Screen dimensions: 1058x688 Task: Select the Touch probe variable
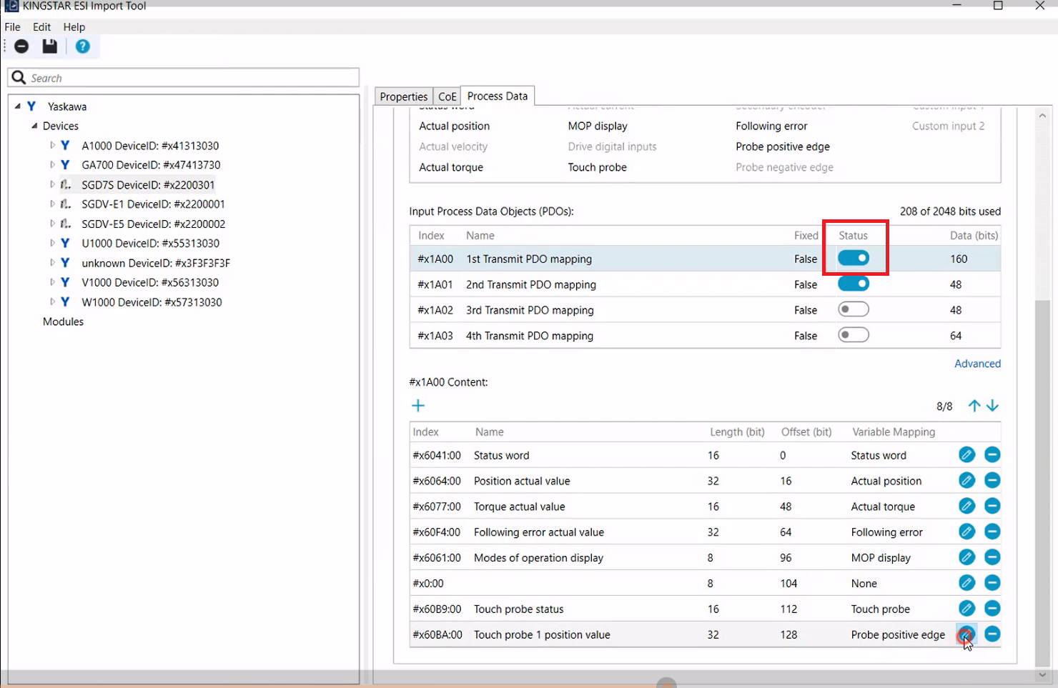(597, 167)
